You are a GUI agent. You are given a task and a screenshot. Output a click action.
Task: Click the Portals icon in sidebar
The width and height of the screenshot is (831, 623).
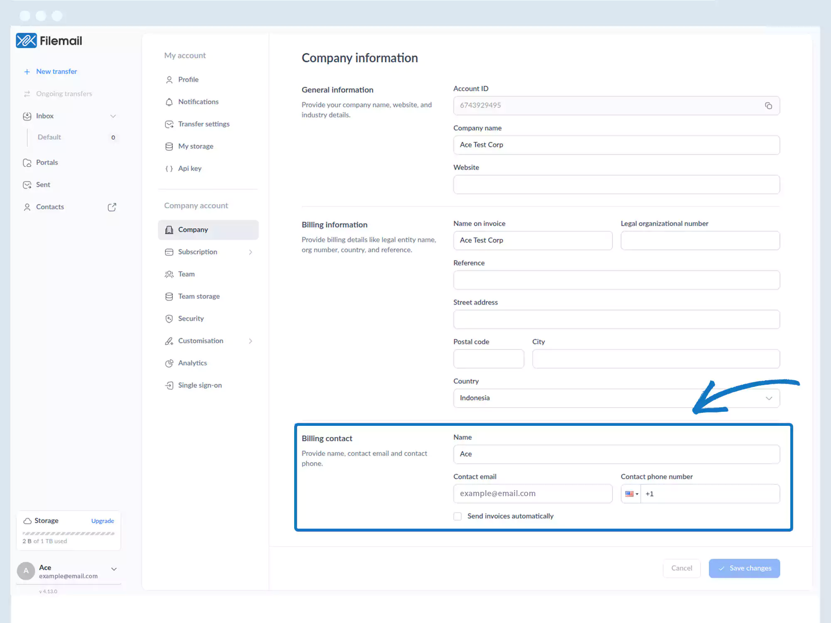pyautogui.click(x=27, y=163)
